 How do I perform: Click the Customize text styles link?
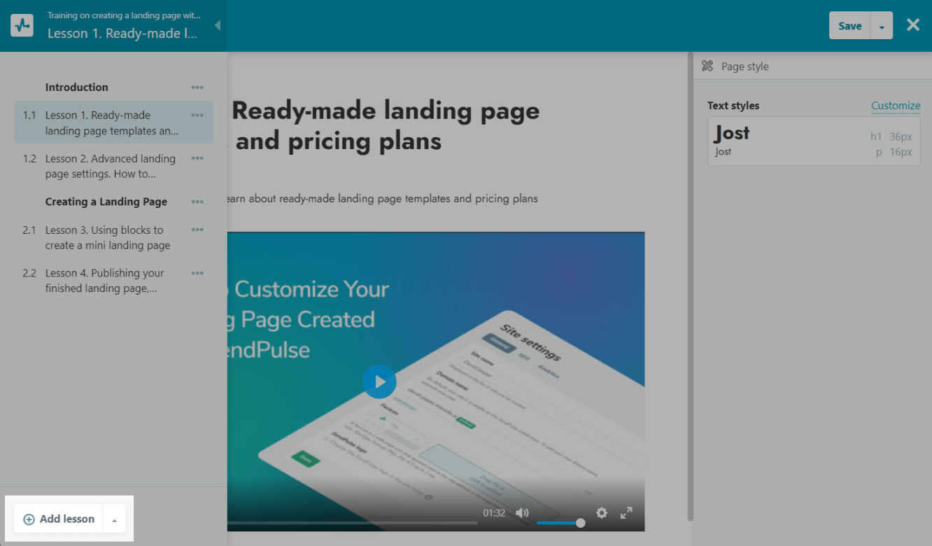tap(896, 106)
